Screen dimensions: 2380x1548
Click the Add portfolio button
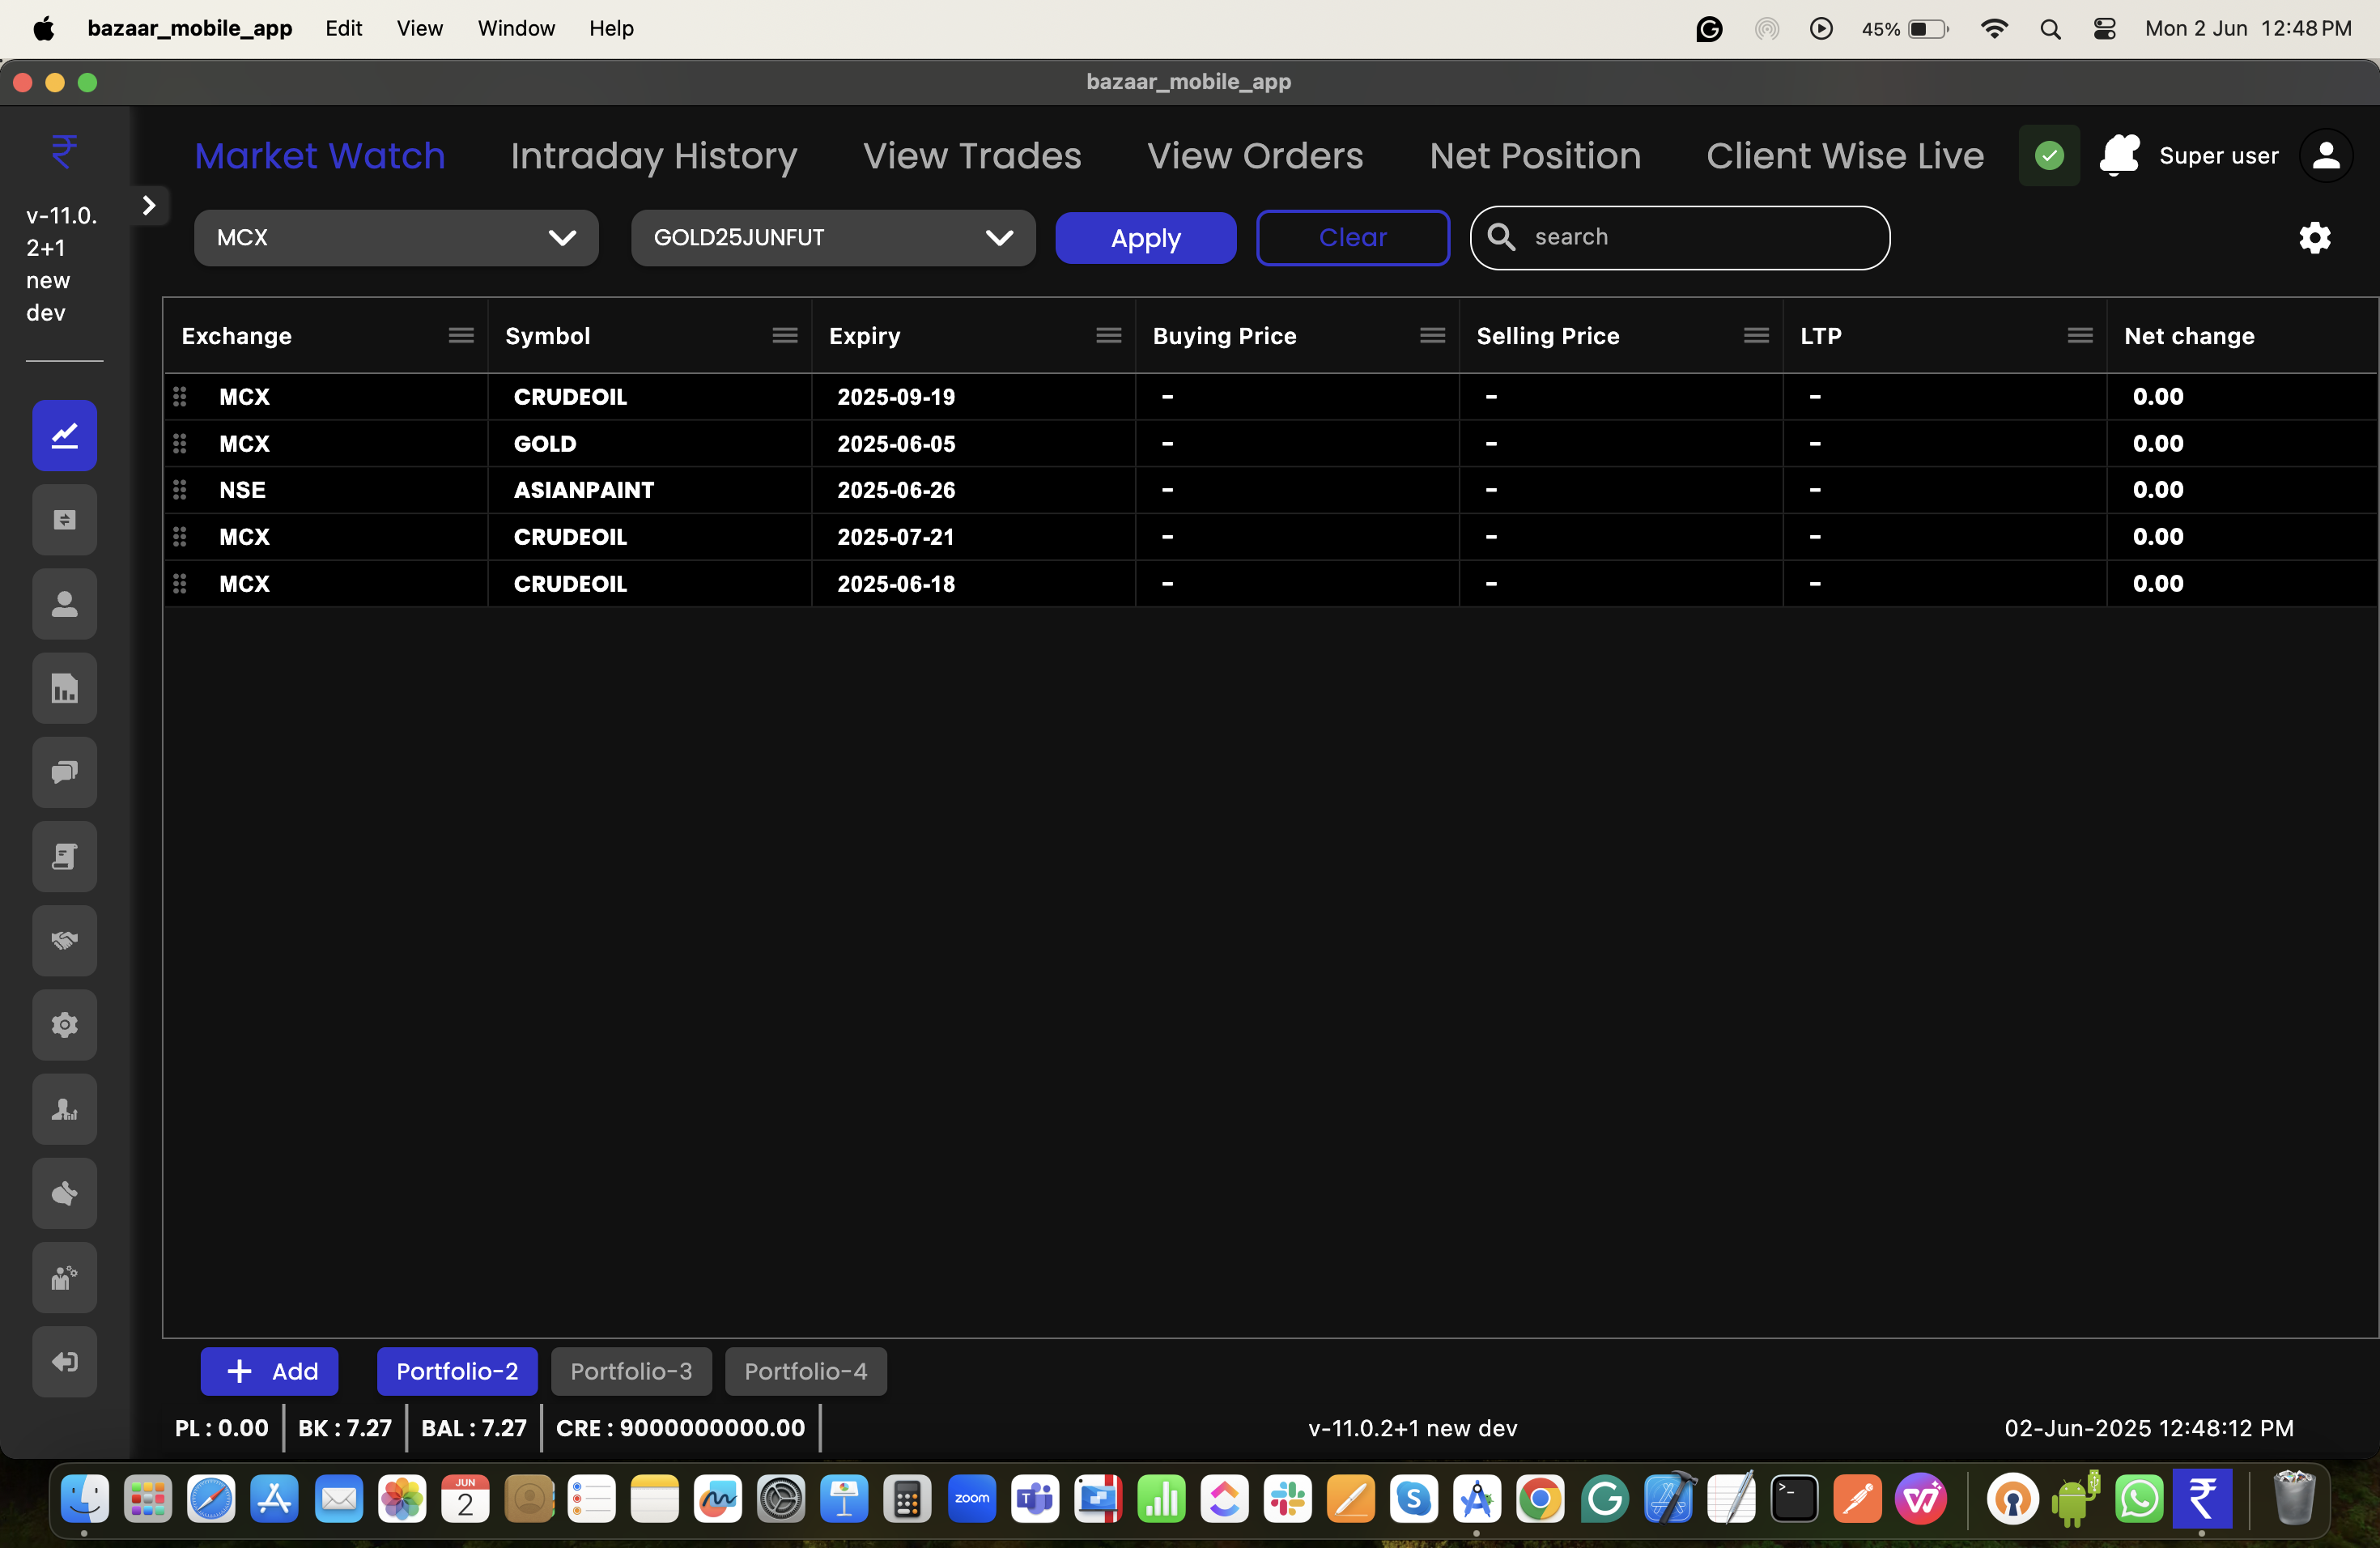pyautogui.click(x=270, y=1371)
